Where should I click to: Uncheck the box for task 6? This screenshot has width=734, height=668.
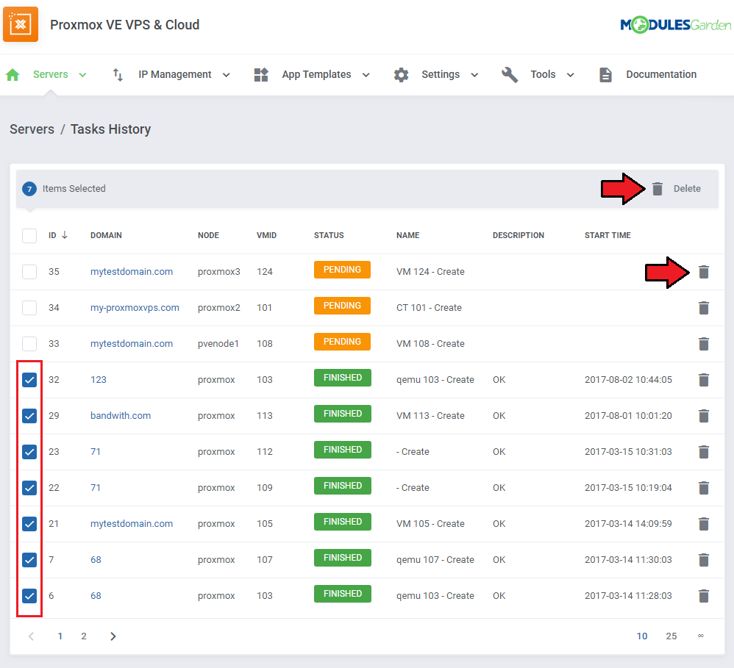(29, 596)
